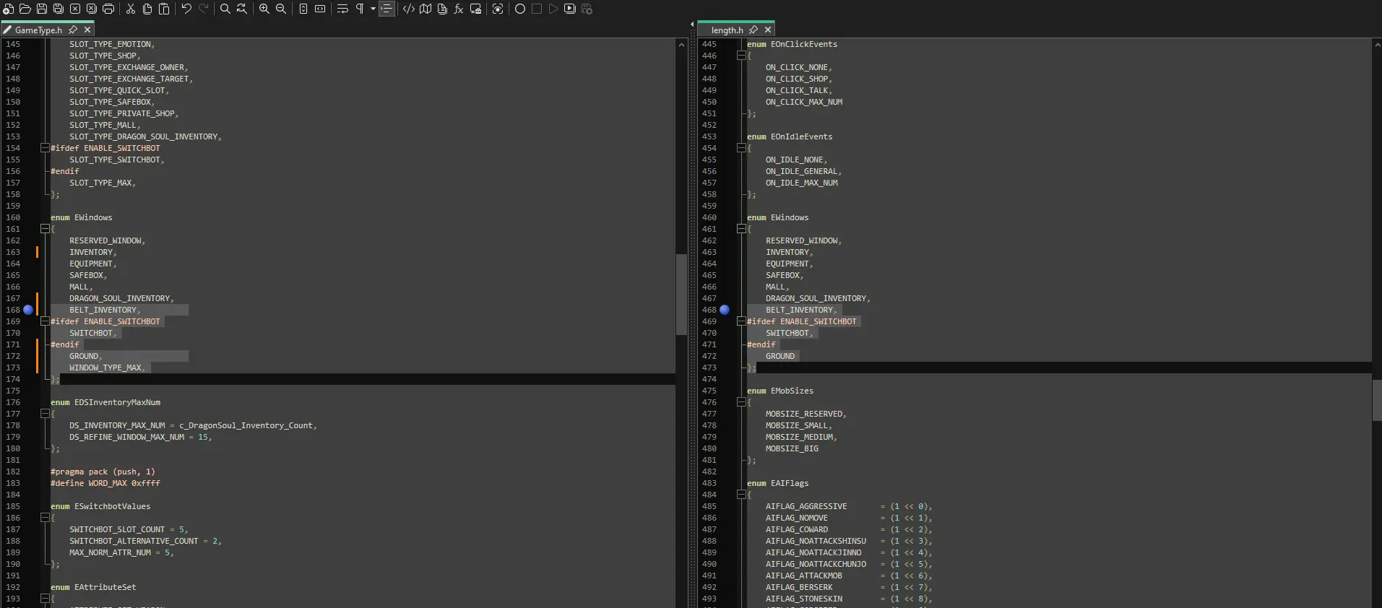Open the Function List panel
This screenshot has height=608, width=1382.
459,9
